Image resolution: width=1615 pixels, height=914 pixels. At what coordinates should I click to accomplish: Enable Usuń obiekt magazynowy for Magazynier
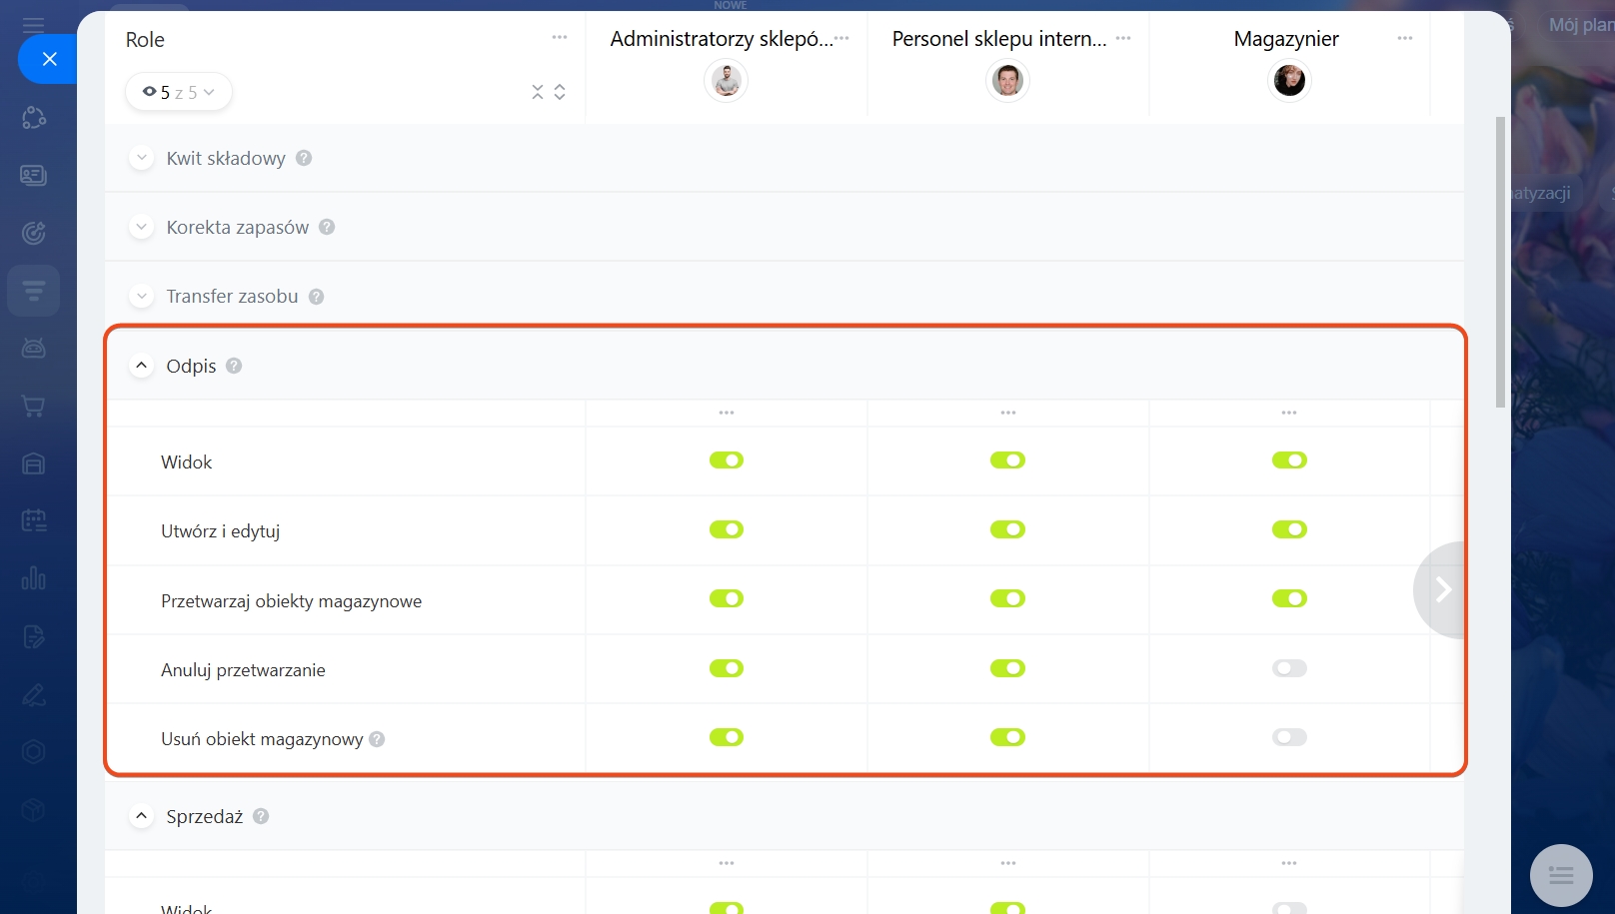(x=1289, y=737)
